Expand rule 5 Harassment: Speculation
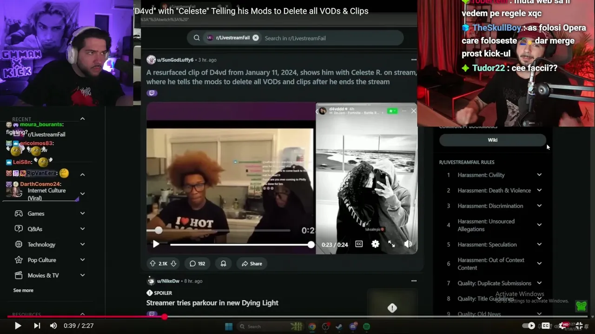 (x=539, y=244)
